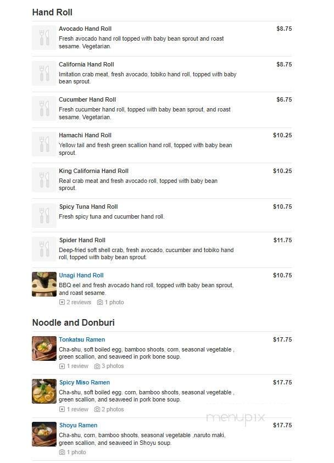This screenshot has width=334, height=463.
Task: Click the Spider Hand Roll placeholder utensils icon
Action: pyautogui.click(x=44, y=249)
